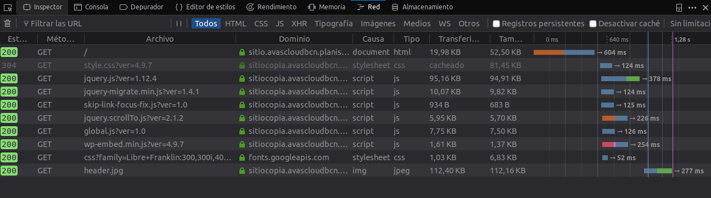Viewport: 711px width, 198px height.
Task: Toggle responsive design mode icon
Action: coord(679,8)
